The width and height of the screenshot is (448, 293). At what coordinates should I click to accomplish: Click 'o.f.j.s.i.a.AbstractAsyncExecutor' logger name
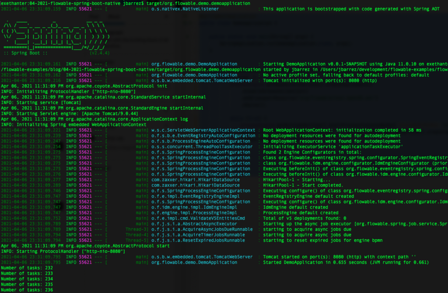(x=194, y=224)
